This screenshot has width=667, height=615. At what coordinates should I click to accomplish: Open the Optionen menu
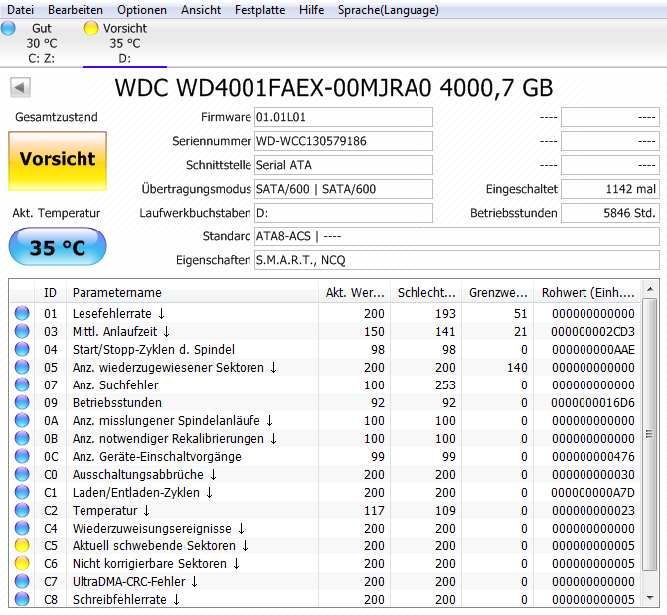[x=142, y=10]
